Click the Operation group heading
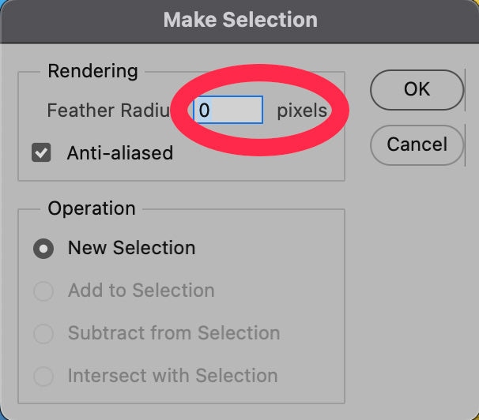 [x=92, y=209]
